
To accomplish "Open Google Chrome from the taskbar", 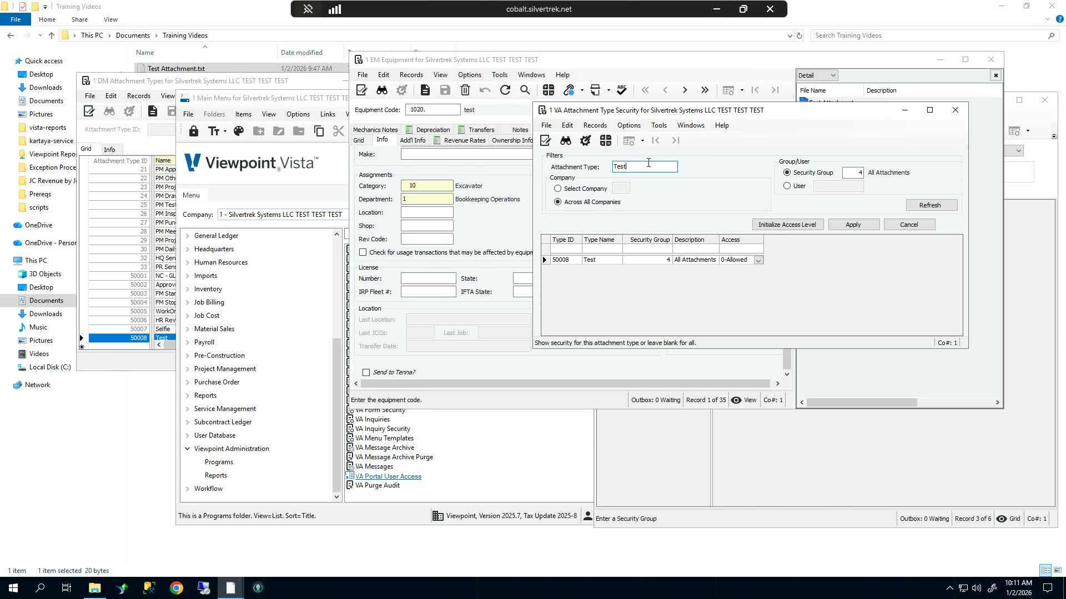I will pos(177,588).
